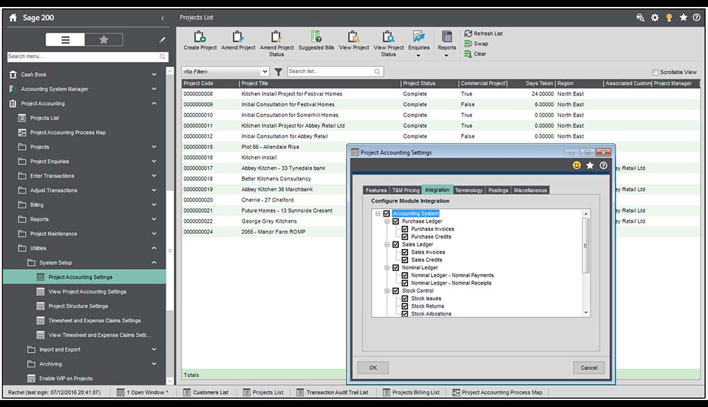Toggle the Sales Invoices checkbox
The image size is (708, 407).
point(404,253)
